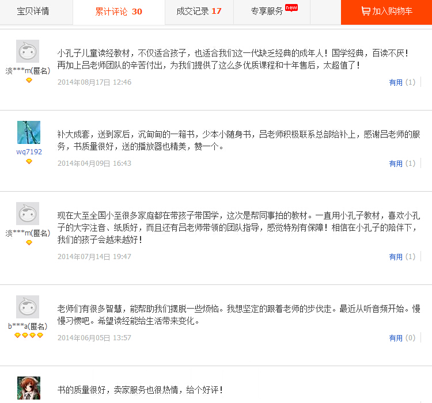Click review text starting 现在大至全国小至很多家庭
Viewport: 432px width, 403px height.
pyautogui.click(x=238, y=227)
